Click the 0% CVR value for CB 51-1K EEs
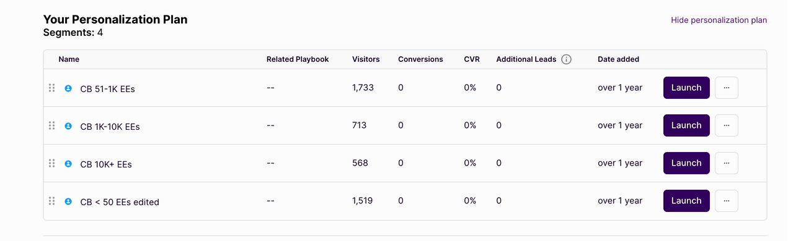The width and height of the screenshot is (788, 241). (470, 88)
